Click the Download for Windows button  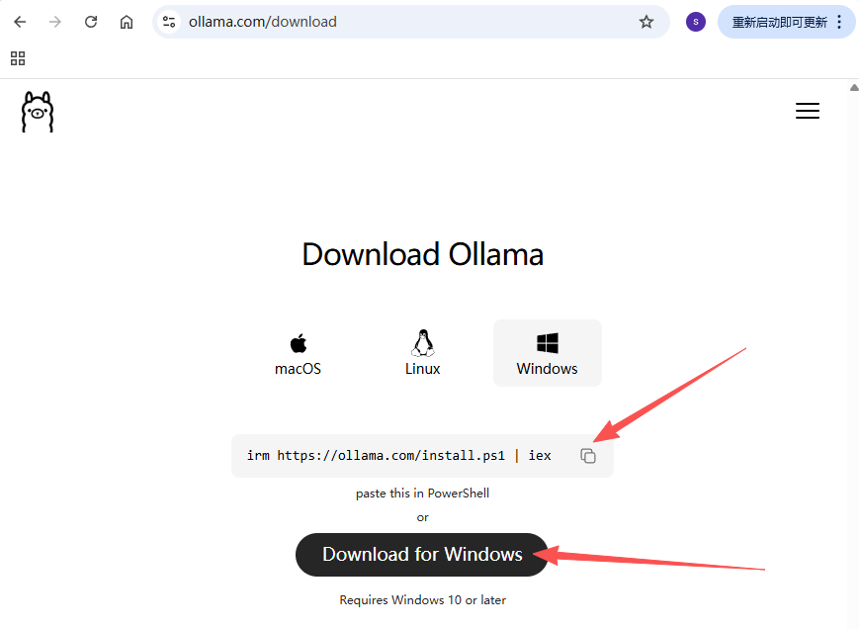click(422, 555)
